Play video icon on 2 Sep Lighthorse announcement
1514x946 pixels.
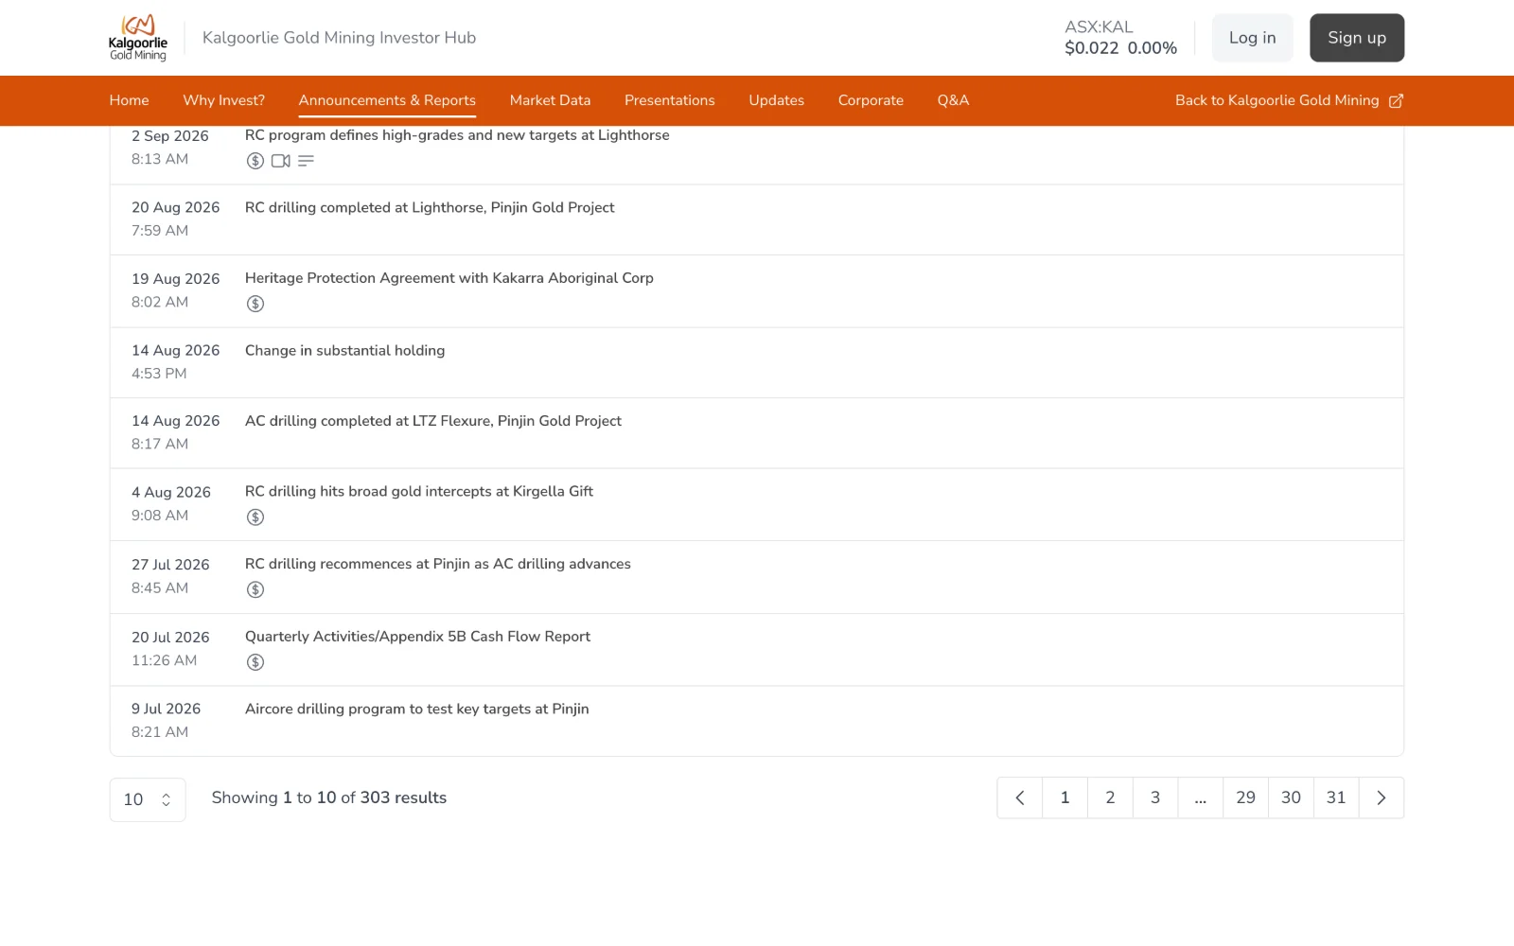tap(281, 161)
